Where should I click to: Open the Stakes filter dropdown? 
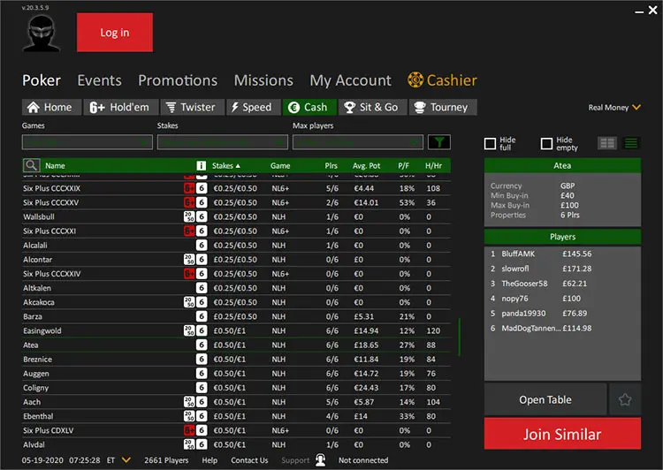coord(222,142)
